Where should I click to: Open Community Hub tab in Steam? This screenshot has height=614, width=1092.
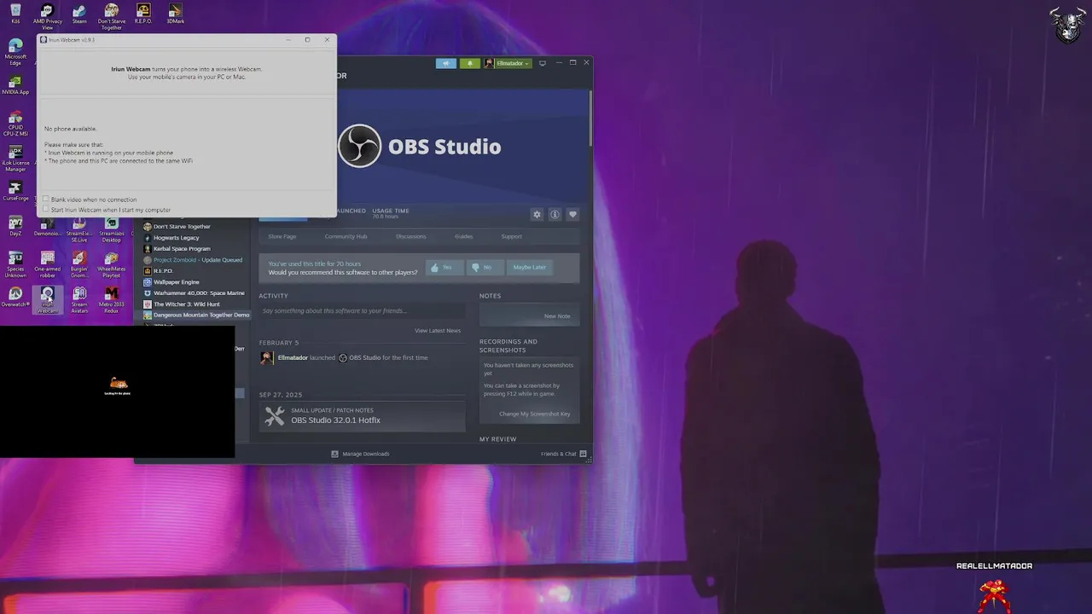346,236
